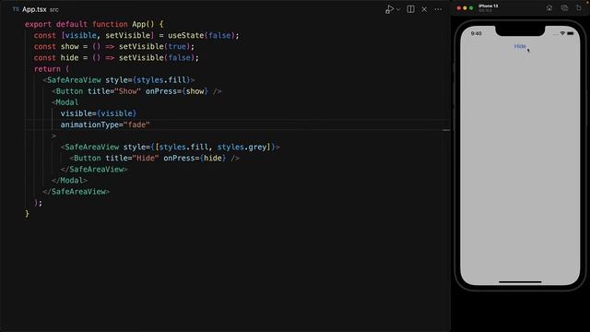Click the iPhone 13 Simulator window title
Viewport: 590px width, 332px height.
(x=488, y=6)
